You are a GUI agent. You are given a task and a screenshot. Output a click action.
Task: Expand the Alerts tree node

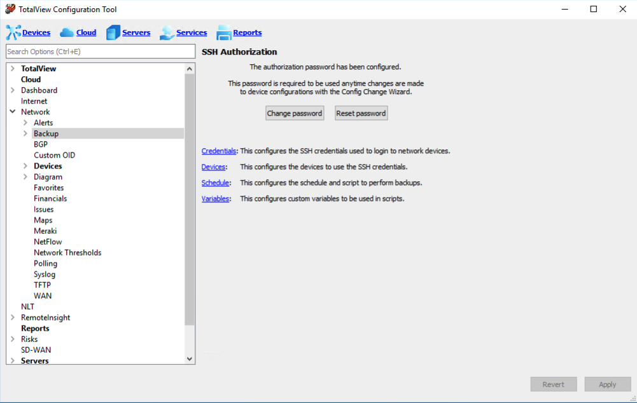pos(25,123)
